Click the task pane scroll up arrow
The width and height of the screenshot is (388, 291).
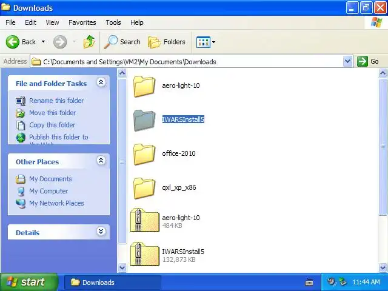tap(122, 73)
